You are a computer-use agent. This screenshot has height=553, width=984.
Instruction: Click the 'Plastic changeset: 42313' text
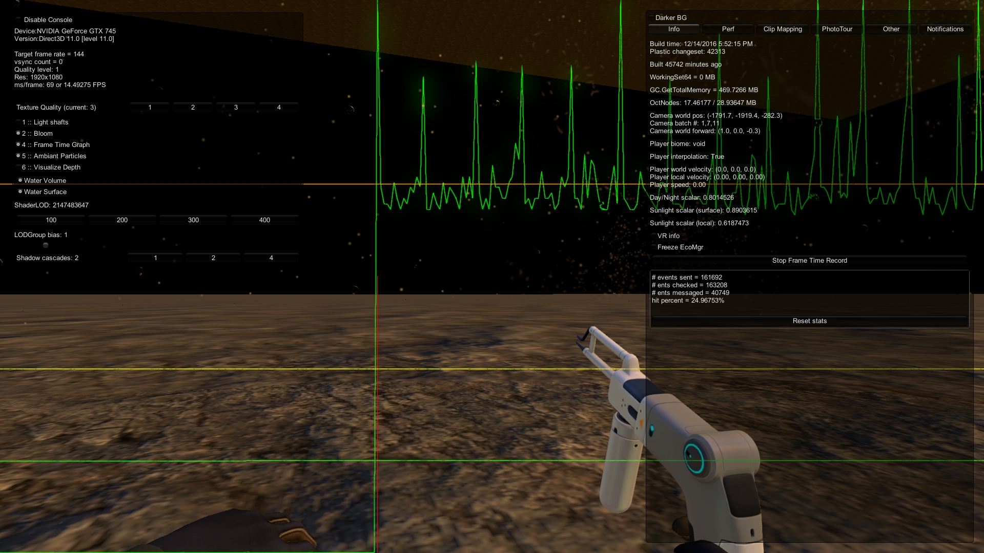click(x=687, y=51)
